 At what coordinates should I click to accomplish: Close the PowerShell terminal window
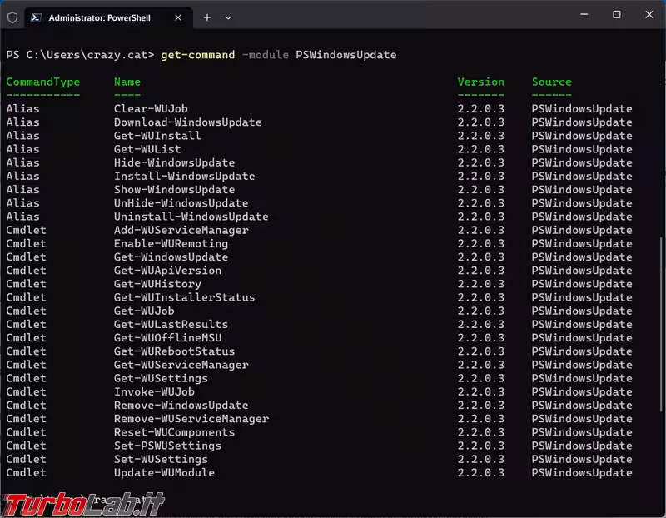pos(649,14)
